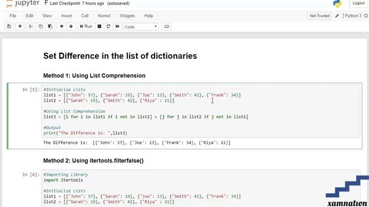The image size is (369, 207).
Task: Click the pencil edit mode icon
Action: [337, 16]
